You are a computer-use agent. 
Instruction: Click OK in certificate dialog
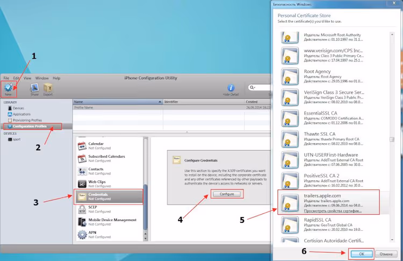(x=362, y=254)
